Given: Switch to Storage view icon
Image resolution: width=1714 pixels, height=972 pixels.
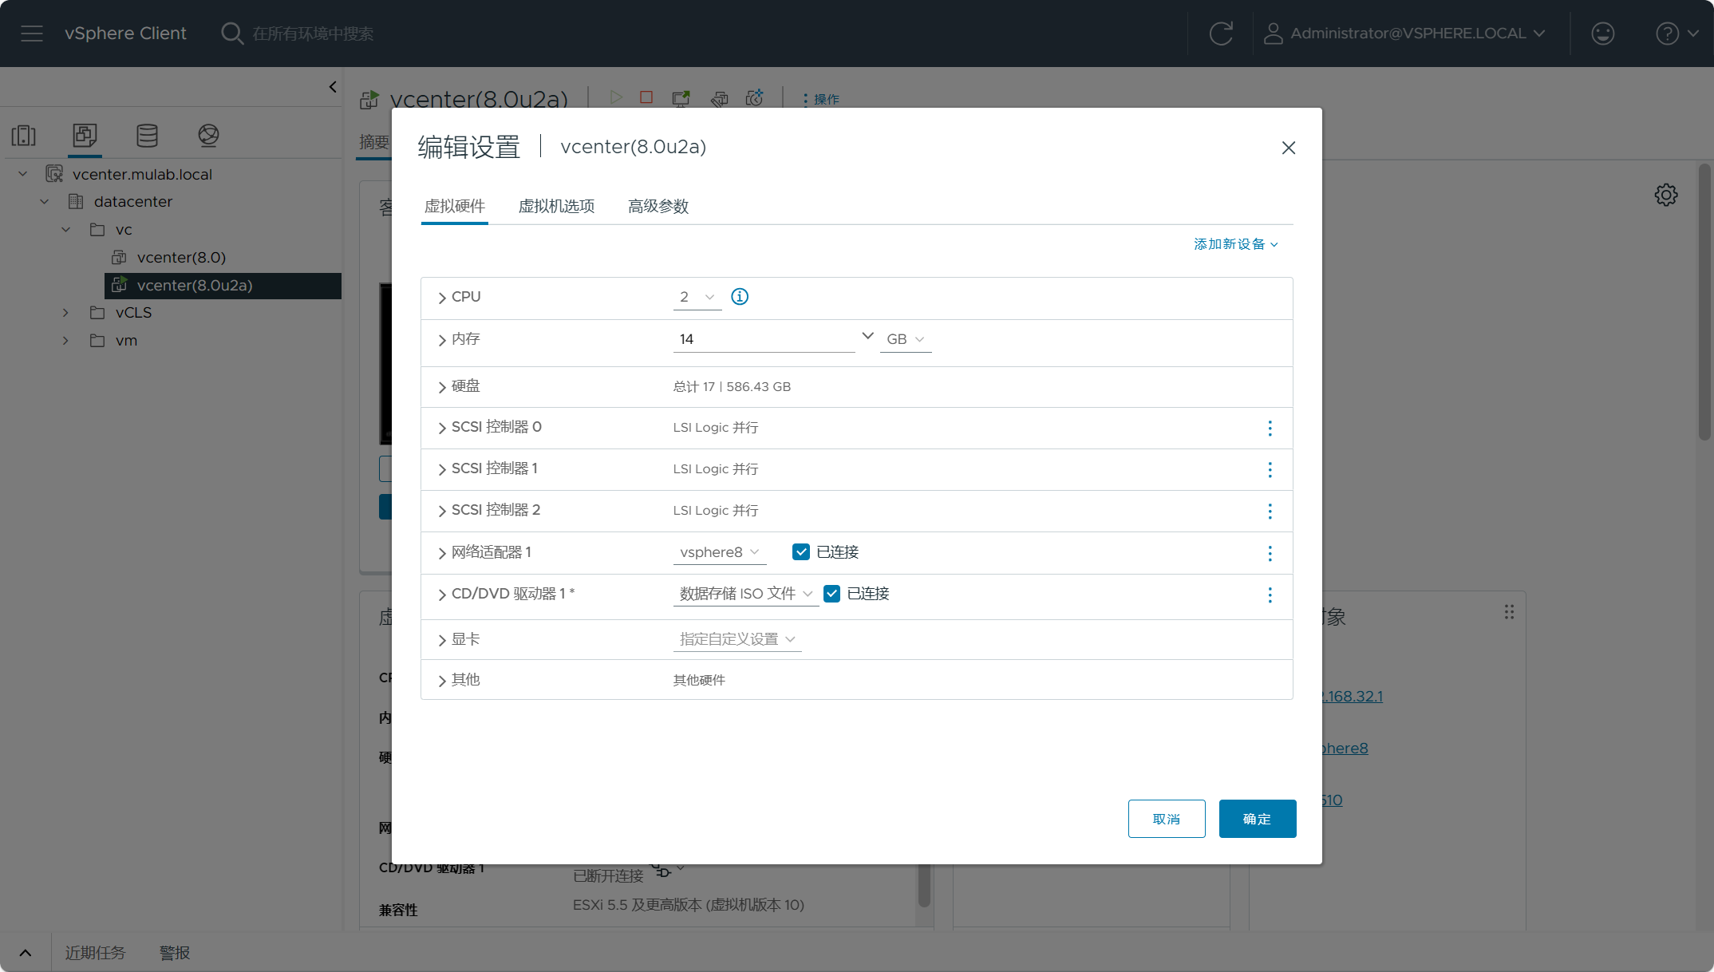Looking at the screenshot, I should (147, 136).
